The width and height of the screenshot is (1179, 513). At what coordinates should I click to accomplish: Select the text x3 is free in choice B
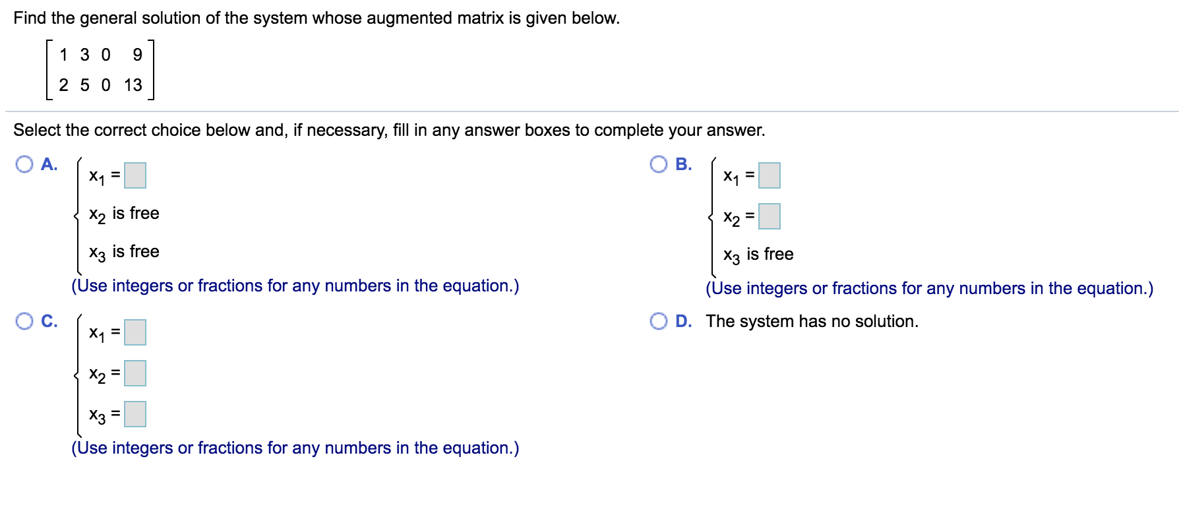[757, 254]
